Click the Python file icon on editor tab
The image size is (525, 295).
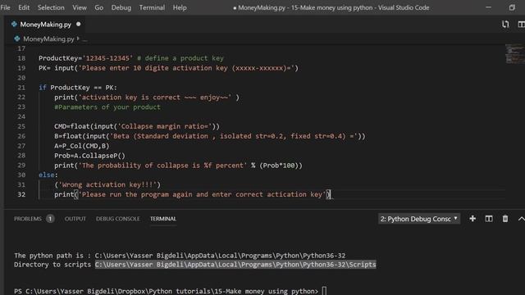(x=14, y=24)
